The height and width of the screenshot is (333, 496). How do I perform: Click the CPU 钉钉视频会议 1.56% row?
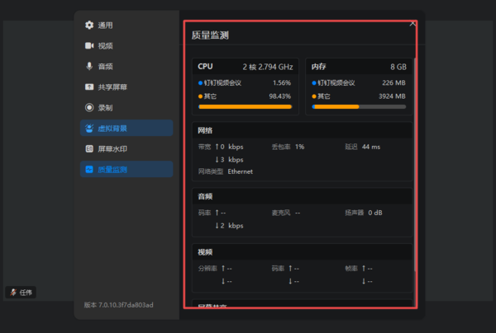tap(246, 83)
